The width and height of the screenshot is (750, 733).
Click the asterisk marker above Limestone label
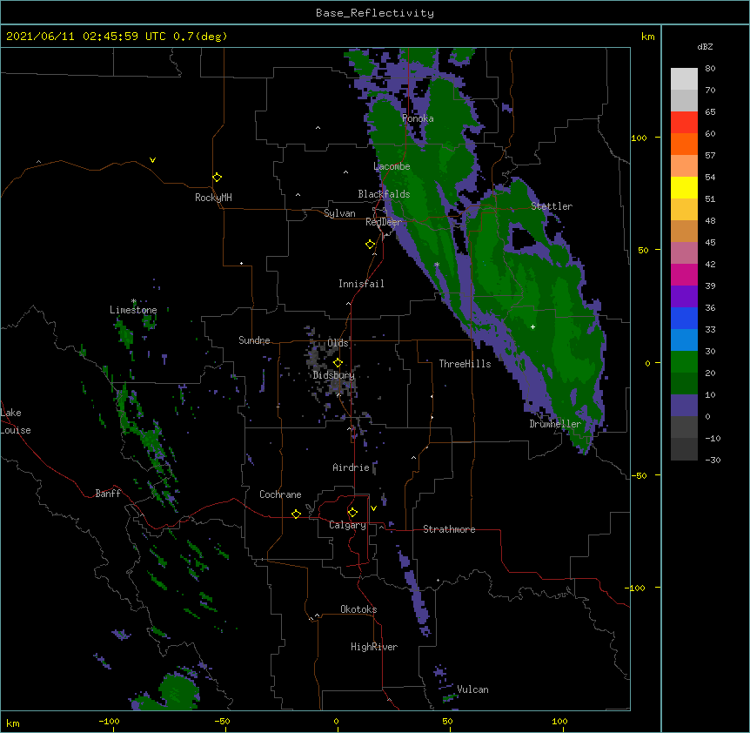(x=134, y=301)
